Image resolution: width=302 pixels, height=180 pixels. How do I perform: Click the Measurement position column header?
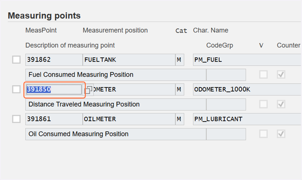[115, 30]
